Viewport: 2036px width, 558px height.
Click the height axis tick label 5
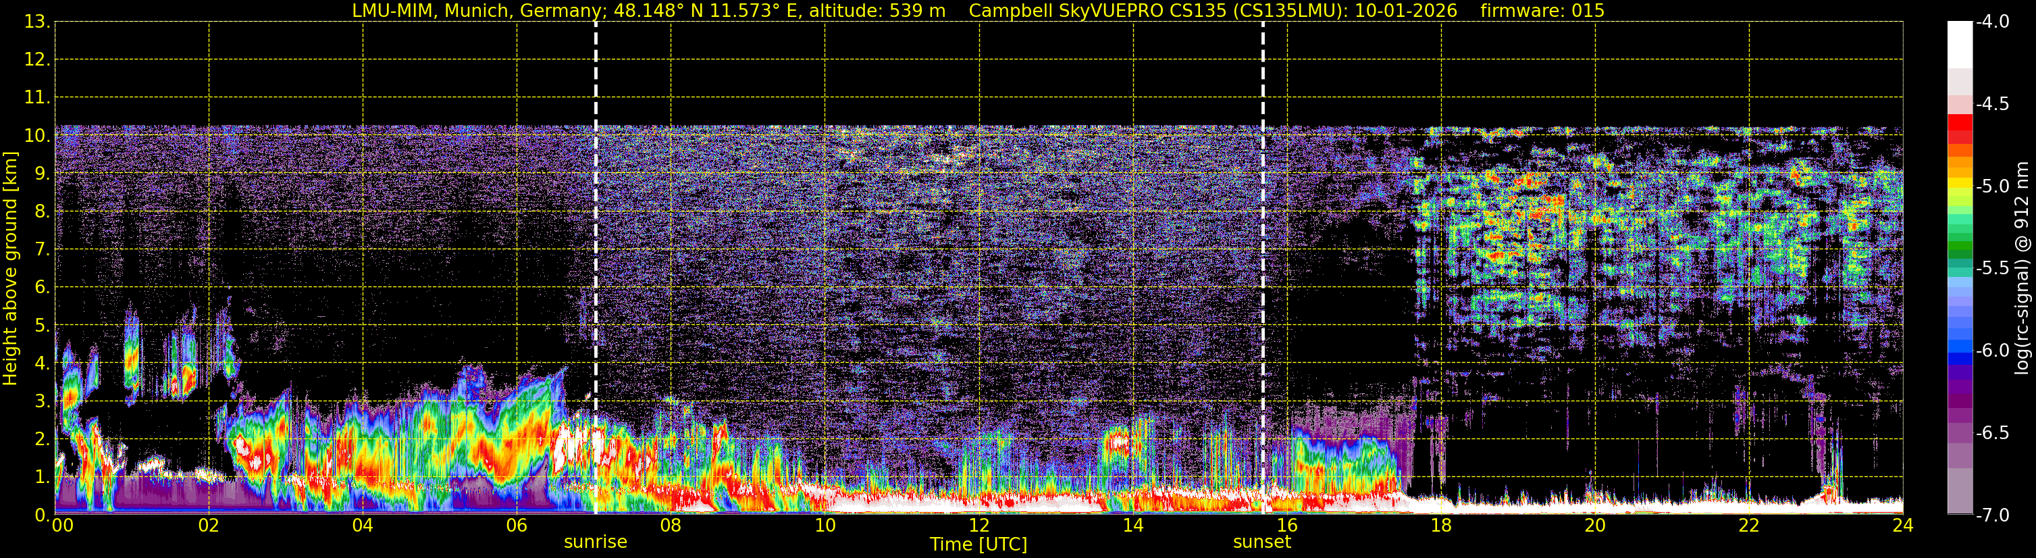pyautogui.click(x=41, y=326)
